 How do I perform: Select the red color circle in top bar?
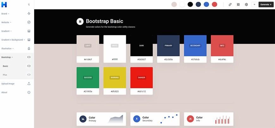click(x=215, y=4)
